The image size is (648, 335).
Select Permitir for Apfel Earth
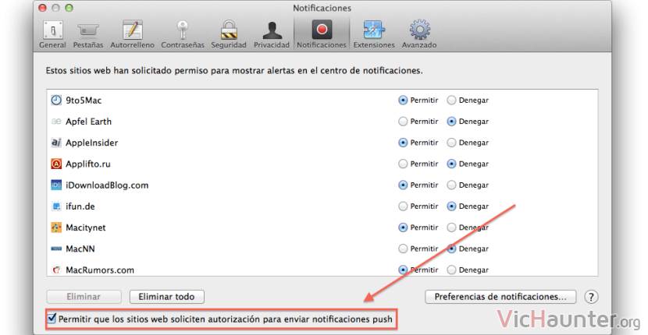[403, 122]
